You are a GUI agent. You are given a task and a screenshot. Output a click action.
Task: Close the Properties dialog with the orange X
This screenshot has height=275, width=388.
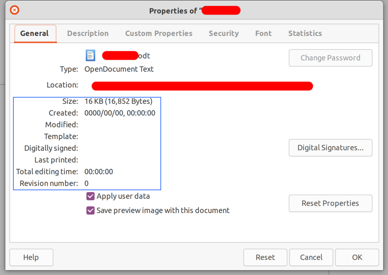coord(15,10)
